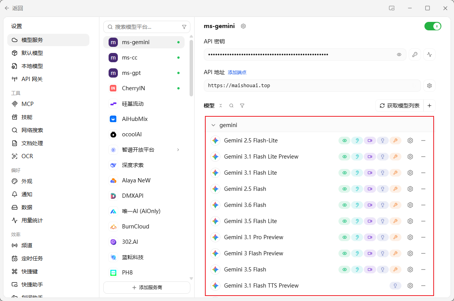This screenshot has width=454, height=301.
Task: Run the API connection check icon
Action: click(429, 55)
